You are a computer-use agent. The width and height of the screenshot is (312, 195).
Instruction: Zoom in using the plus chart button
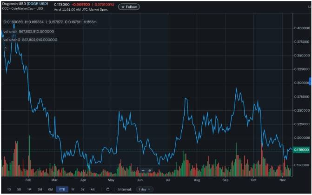point(150,170)
